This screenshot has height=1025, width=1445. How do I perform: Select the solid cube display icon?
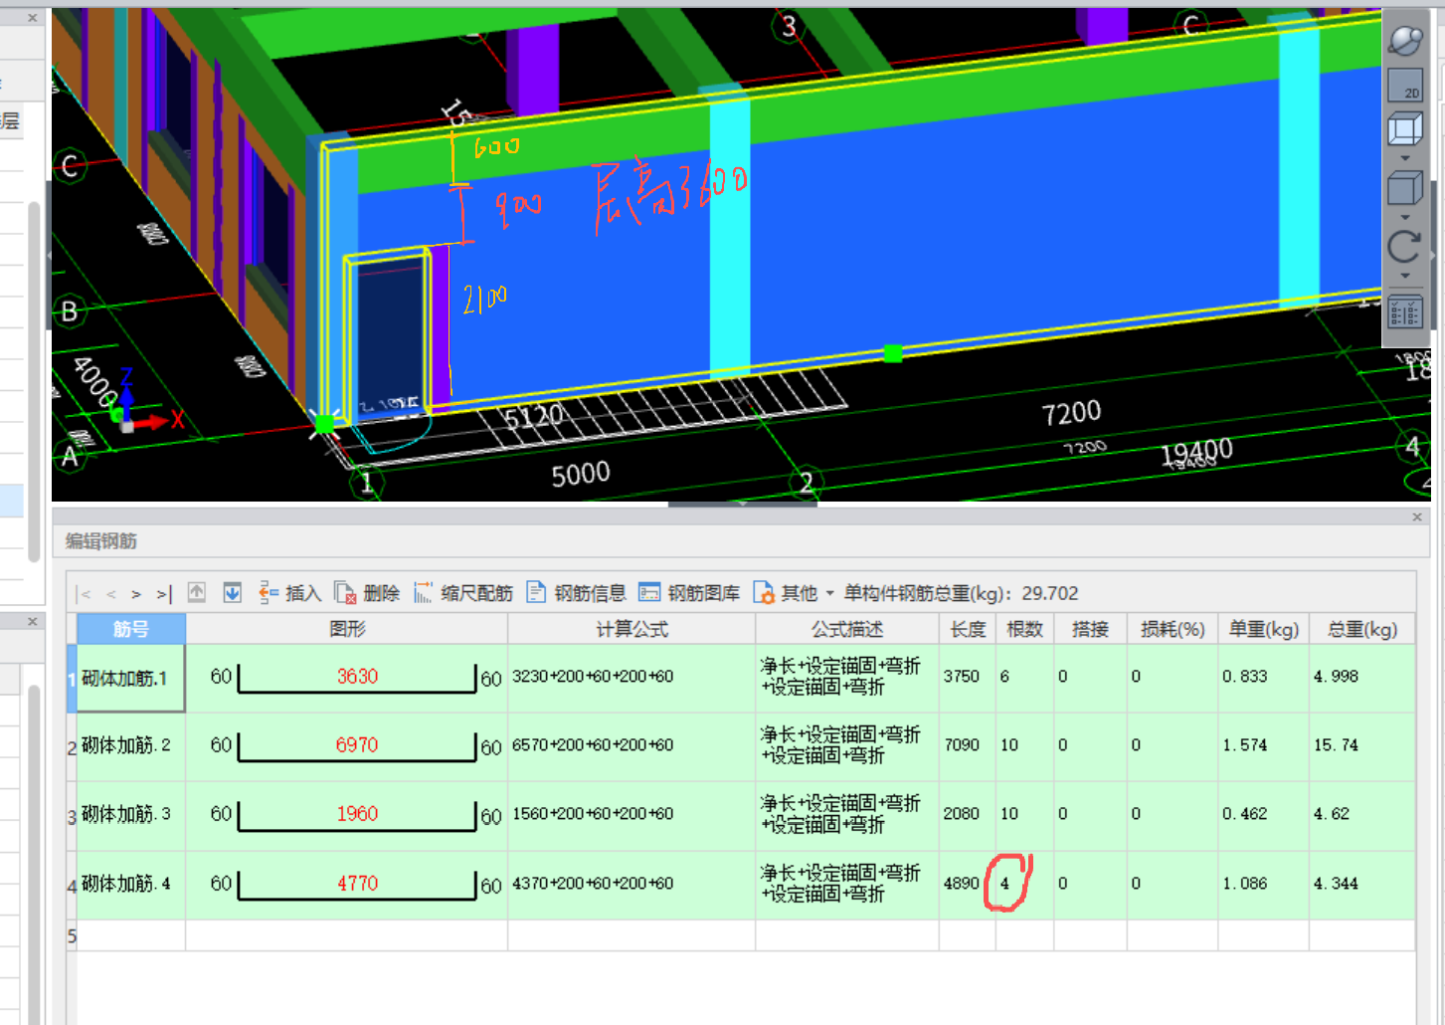[x=1404, y=188]
